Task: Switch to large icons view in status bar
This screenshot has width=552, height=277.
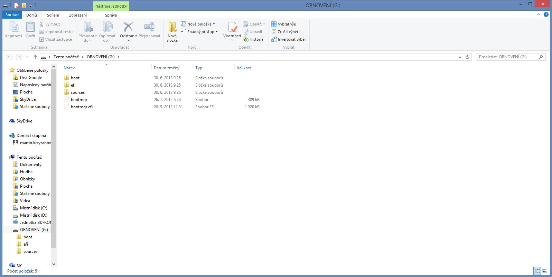Action: pos(545,271)
